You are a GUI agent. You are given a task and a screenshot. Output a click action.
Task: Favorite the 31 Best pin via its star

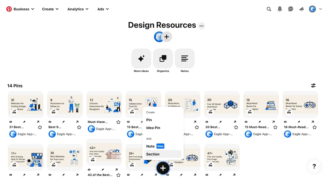[40, 127]
